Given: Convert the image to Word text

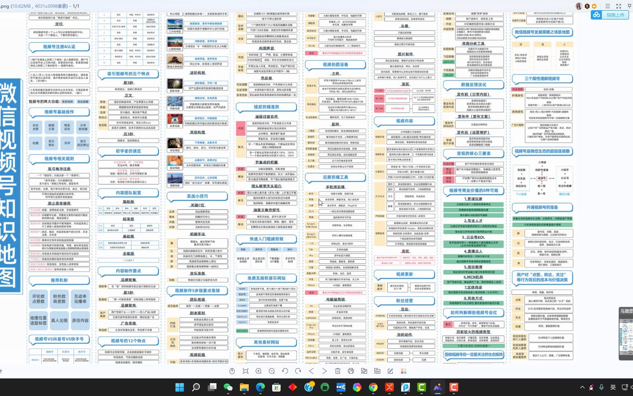Looking at the screenshot, I should tap(377, 371).
